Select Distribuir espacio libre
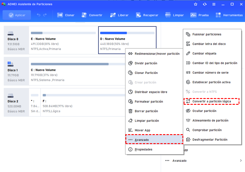 [x=154, y=92]
